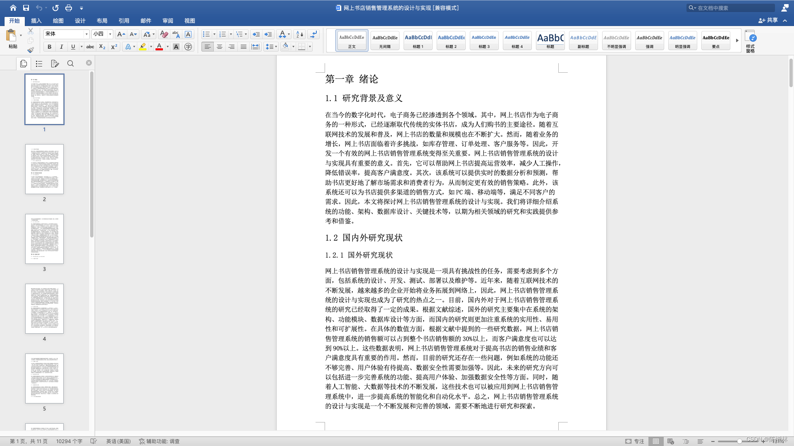The image size is (794, 446).
Task: Click the Save icon
Action: pos(26,7)
